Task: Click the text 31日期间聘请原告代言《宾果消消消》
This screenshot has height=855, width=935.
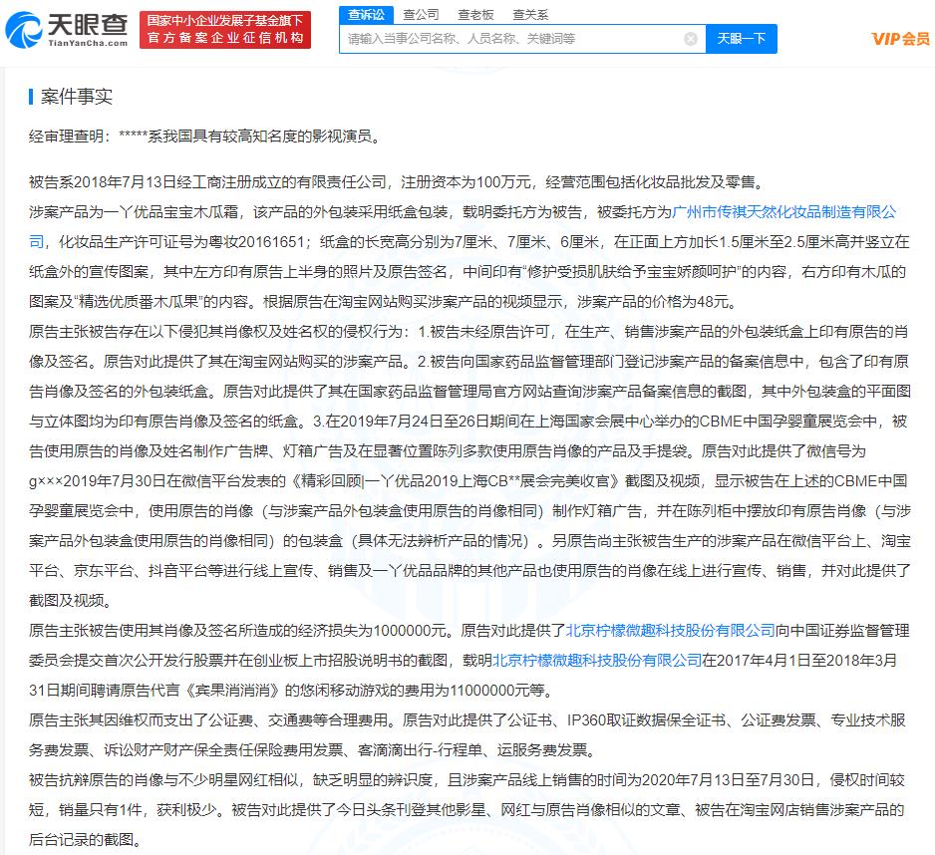Action: pos(156,691)
